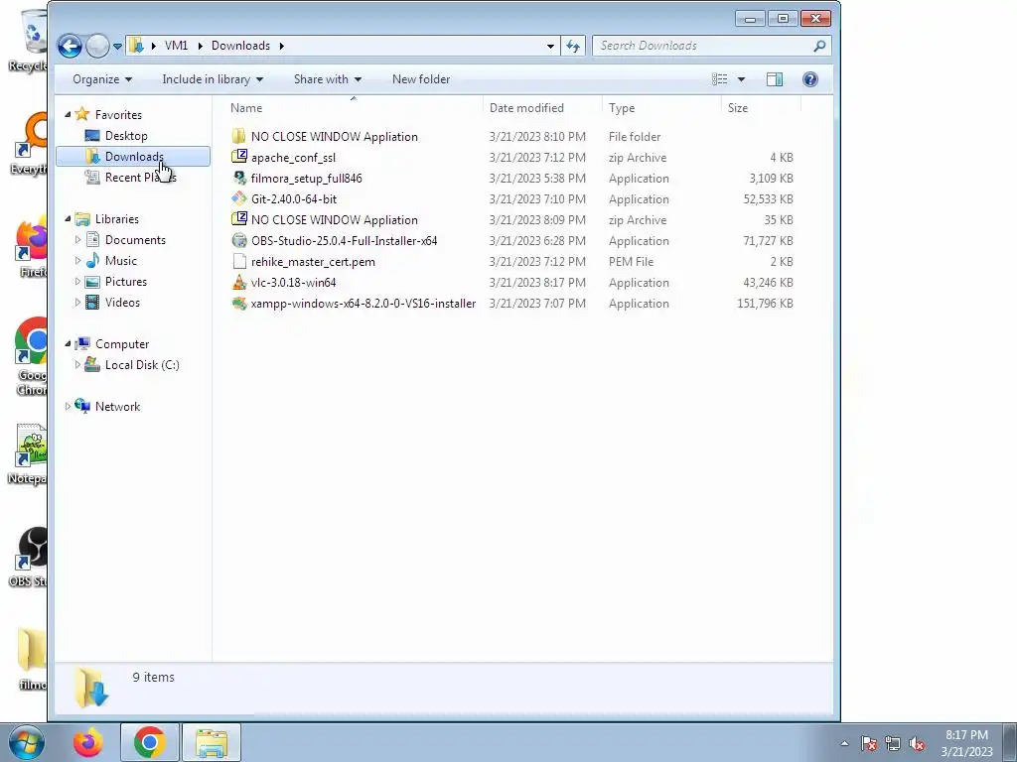Viewport: 1017px width, 762px height.
Task: Open Firefox from the taskbar
Action: pos(88,742)
